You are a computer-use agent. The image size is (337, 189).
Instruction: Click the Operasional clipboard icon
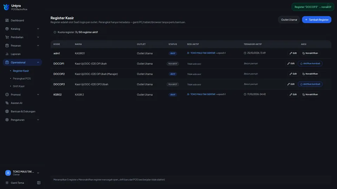(x=7, y=62)
